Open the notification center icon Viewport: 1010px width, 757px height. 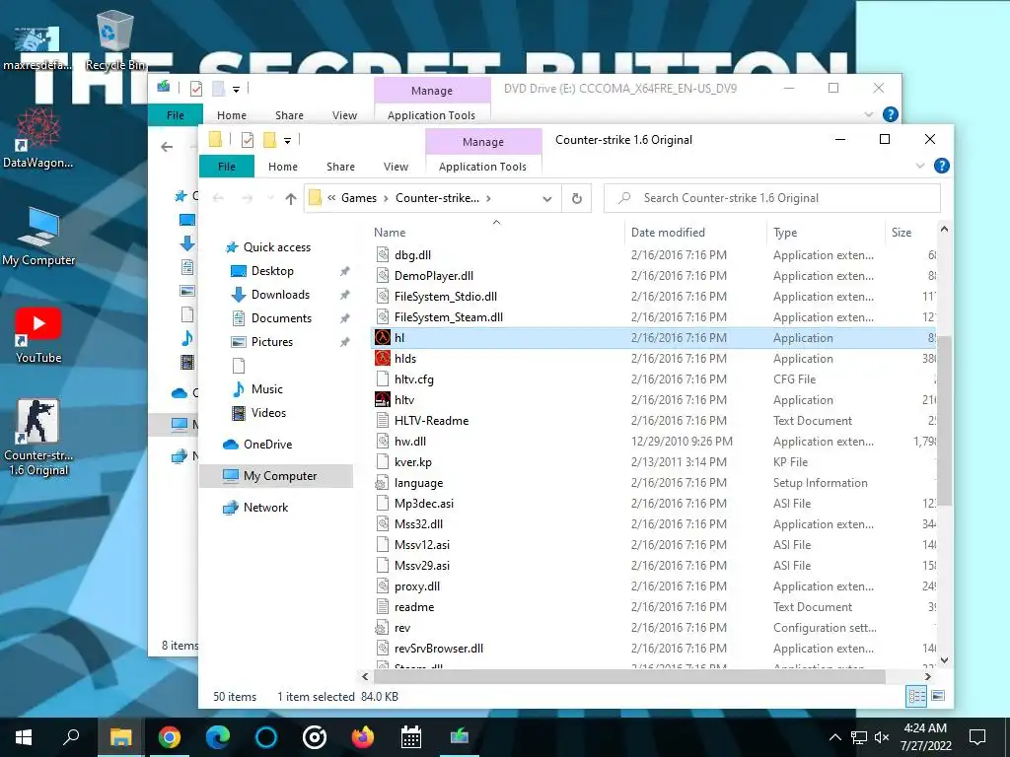977,737
